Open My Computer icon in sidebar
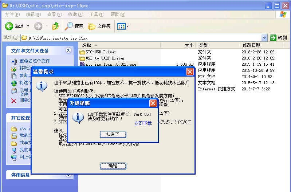 (x=14, y=150)
